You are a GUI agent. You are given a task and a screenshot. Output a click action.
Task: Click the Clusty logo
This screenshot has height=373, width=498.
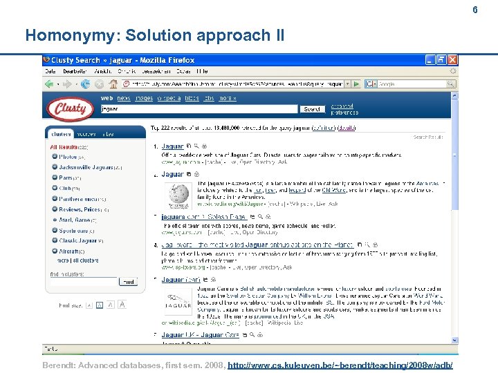[x=70, y=109]
